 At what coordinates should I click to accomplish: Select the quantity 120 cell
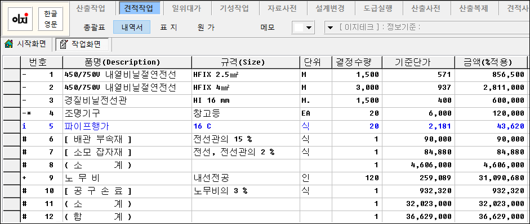357,178
